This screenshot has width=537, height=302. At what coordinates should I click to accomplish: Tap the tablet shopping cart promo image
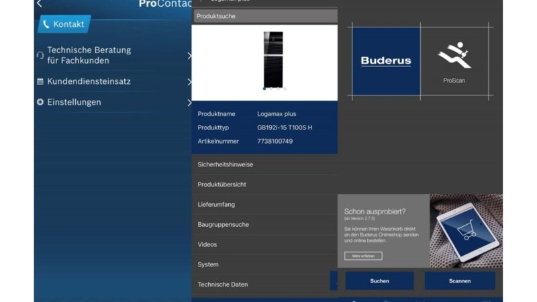click(466, 231)
